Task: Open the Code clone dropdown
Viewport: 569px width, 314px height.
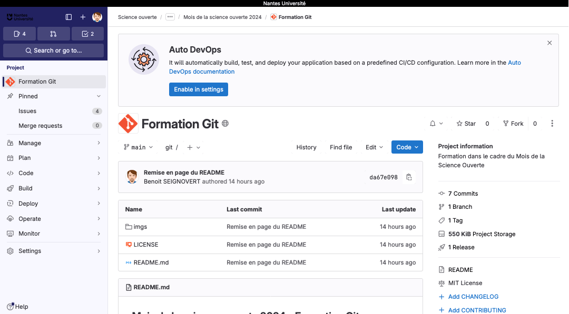Action: pyautogui.click(x=407, y=147)
